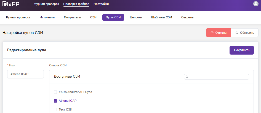The width and height of the screenshot is (261, 113).
Task: Click the Доступные СЗИ heading
Action: 67,77
